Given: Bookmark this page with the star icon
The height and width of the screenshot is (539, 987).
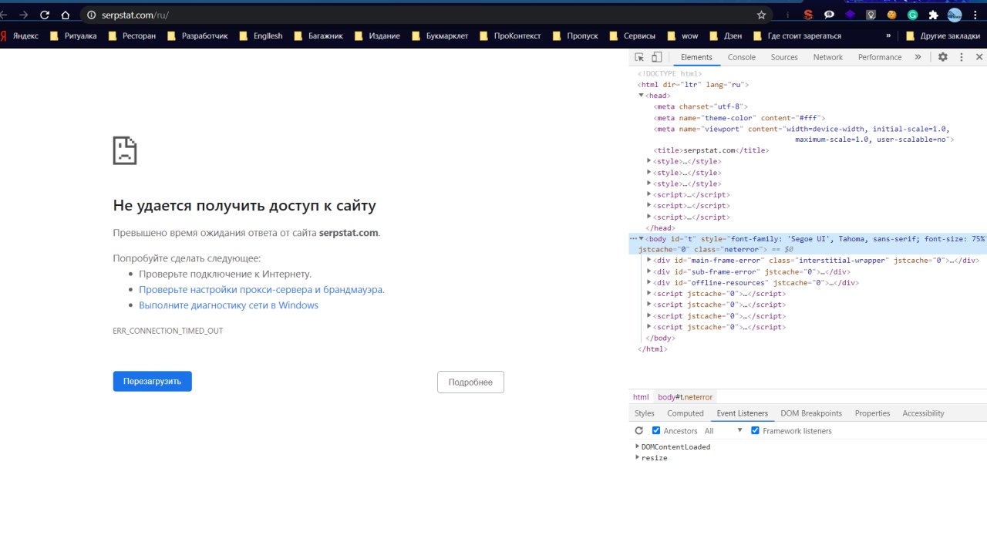Looking at the screenshot, I should (761, 15).
